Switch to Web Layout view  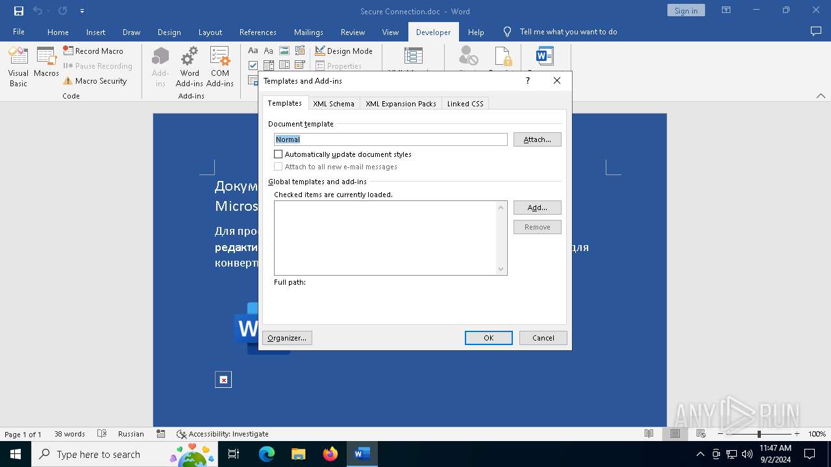(x=701, y=434)
